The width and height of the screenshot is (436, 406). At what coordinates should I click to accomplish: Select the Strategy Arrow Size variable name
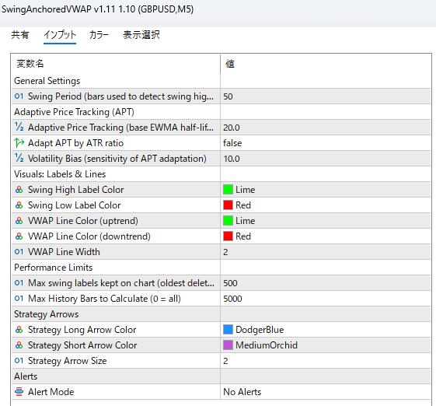[x=67, y=361]
